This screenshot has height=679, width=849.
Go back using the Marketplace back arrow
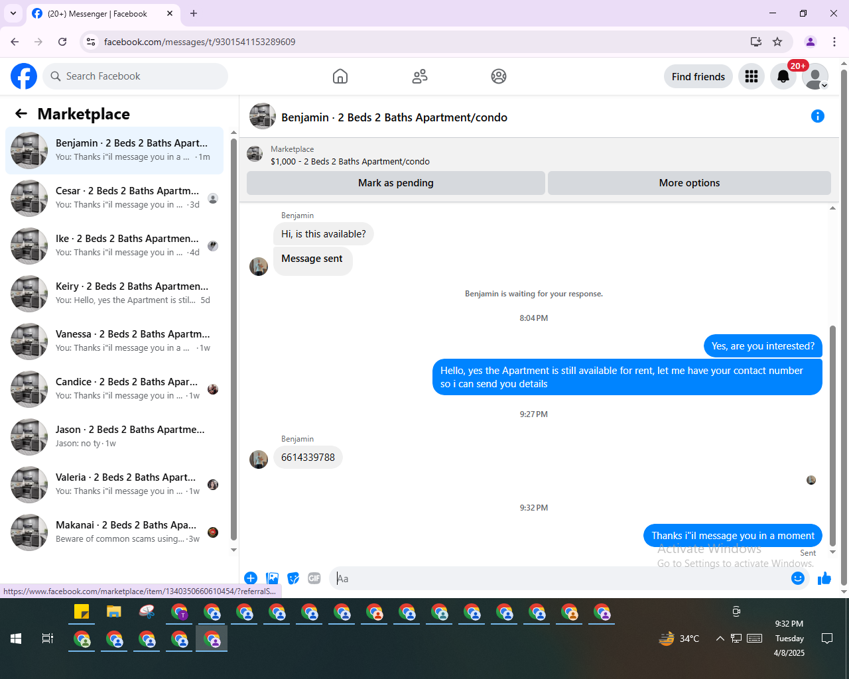[21, 113]
